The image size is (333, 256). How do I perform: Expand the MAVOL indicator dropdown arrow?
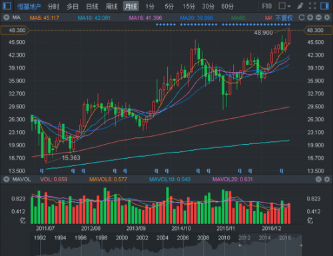(6, 179)
